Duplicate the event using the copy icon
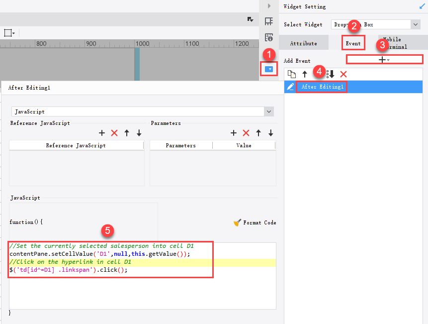 (x=291, y=74)
